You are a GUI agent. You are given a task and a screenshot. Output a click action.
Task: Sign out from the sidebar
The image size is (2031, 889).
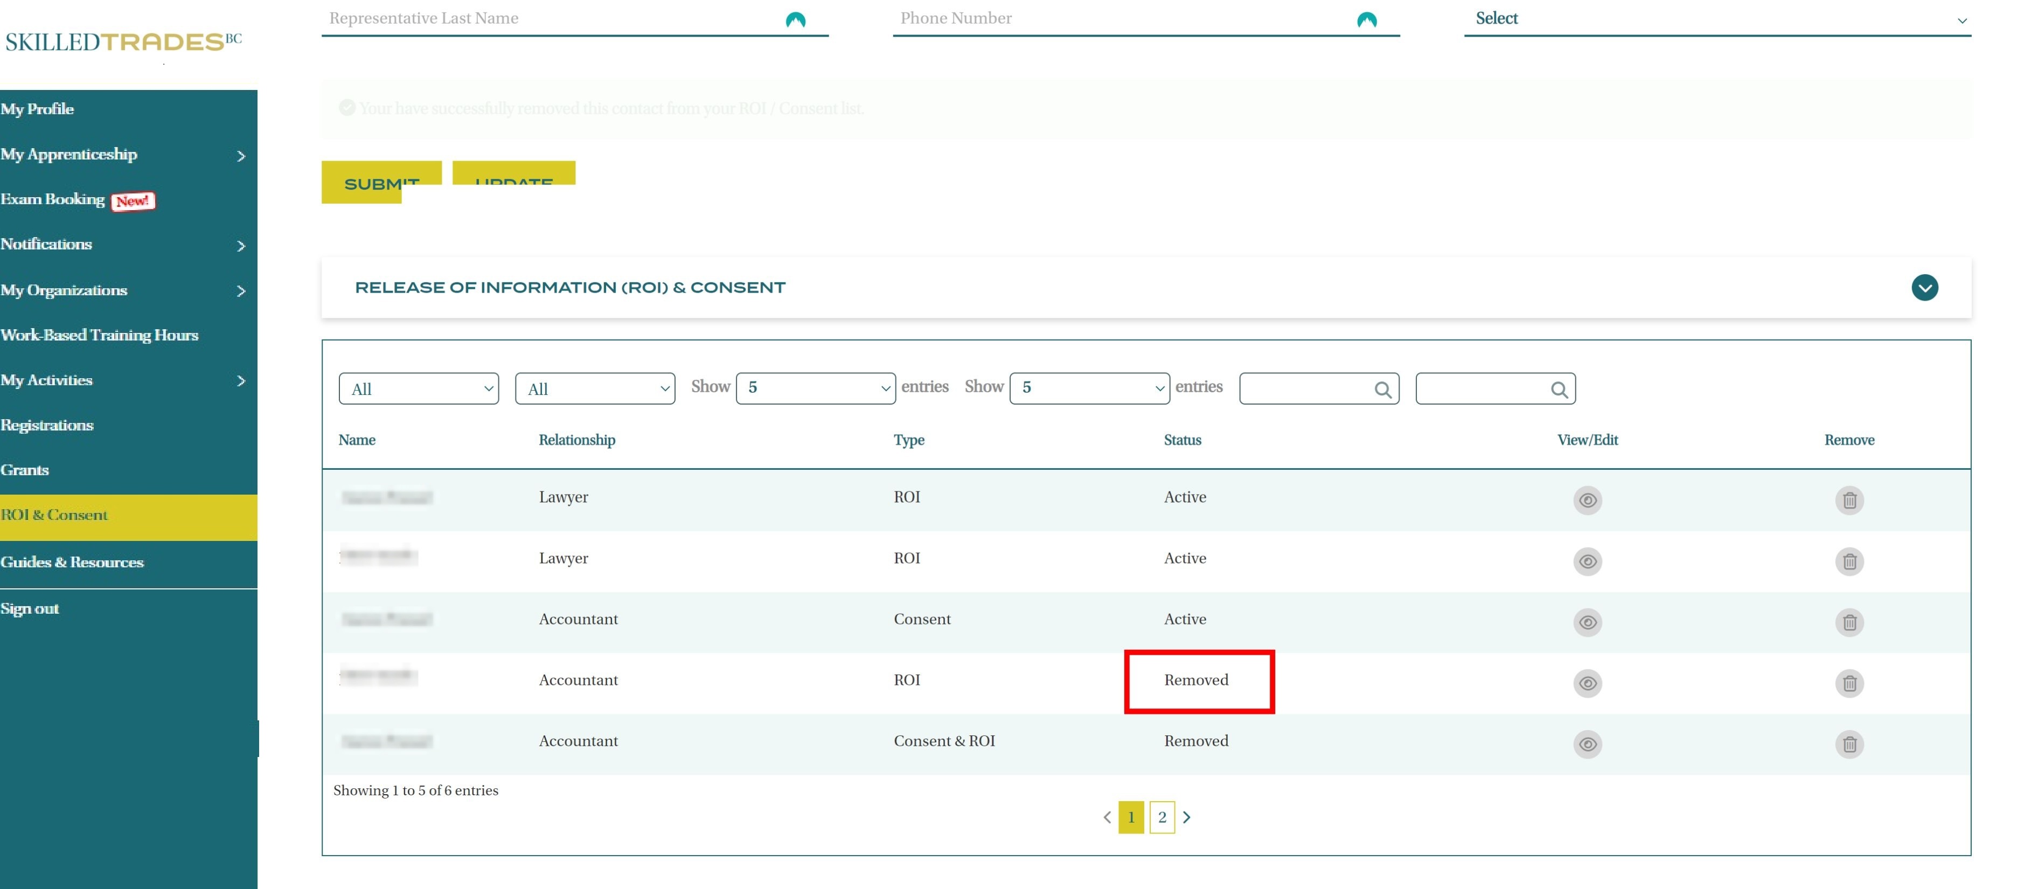pyautogui.click(x=30, y=609)
